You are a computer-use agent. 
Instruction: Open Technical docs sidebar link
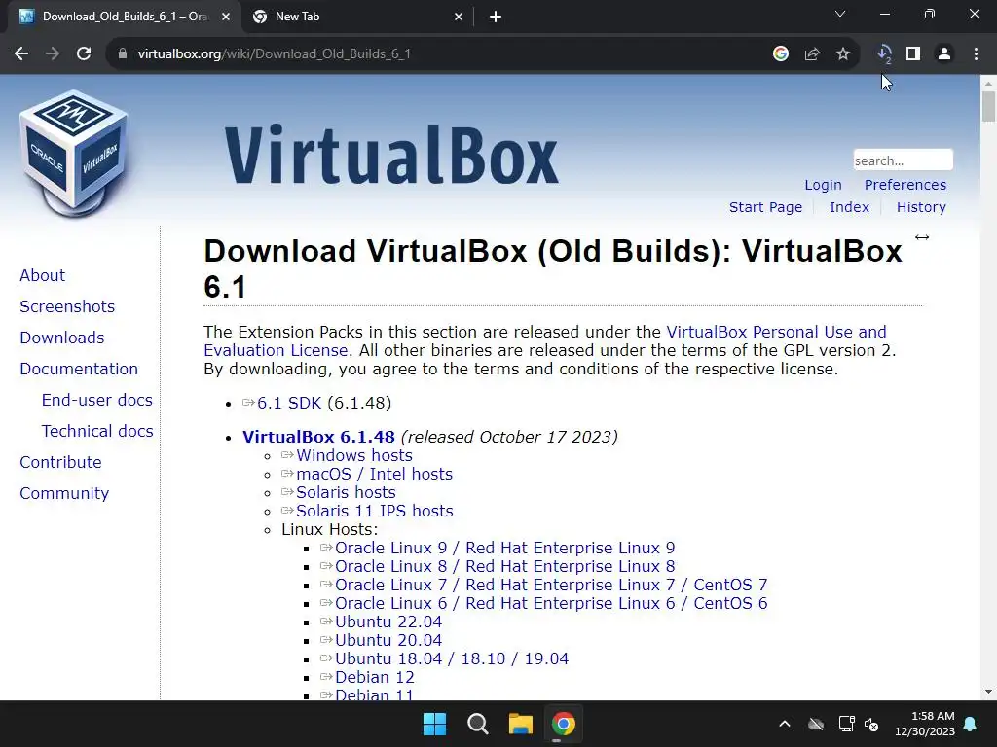coord(97,431)
